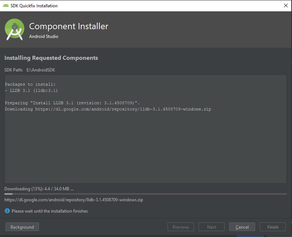Viewport: 292px width, 237px height.
Task: Click the 'LLDB 3.1 (lldb;3.1)' log entry
Action: [34, 91]
